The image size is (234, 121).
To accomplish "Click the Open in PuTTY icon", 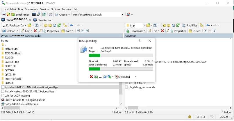I will click(x=38, y=15).
